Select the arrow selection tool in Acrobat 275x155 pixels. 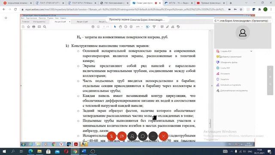[x=115, y=27]
